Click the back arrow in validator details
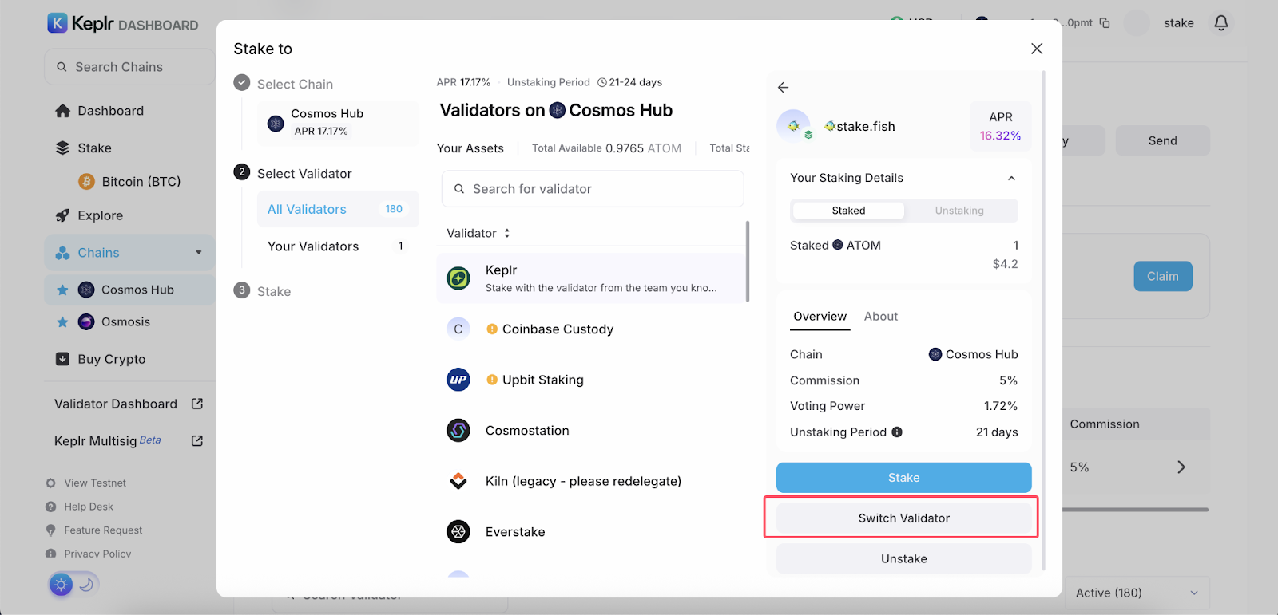The image size is (1278, 615). click(x=783, y=88)
